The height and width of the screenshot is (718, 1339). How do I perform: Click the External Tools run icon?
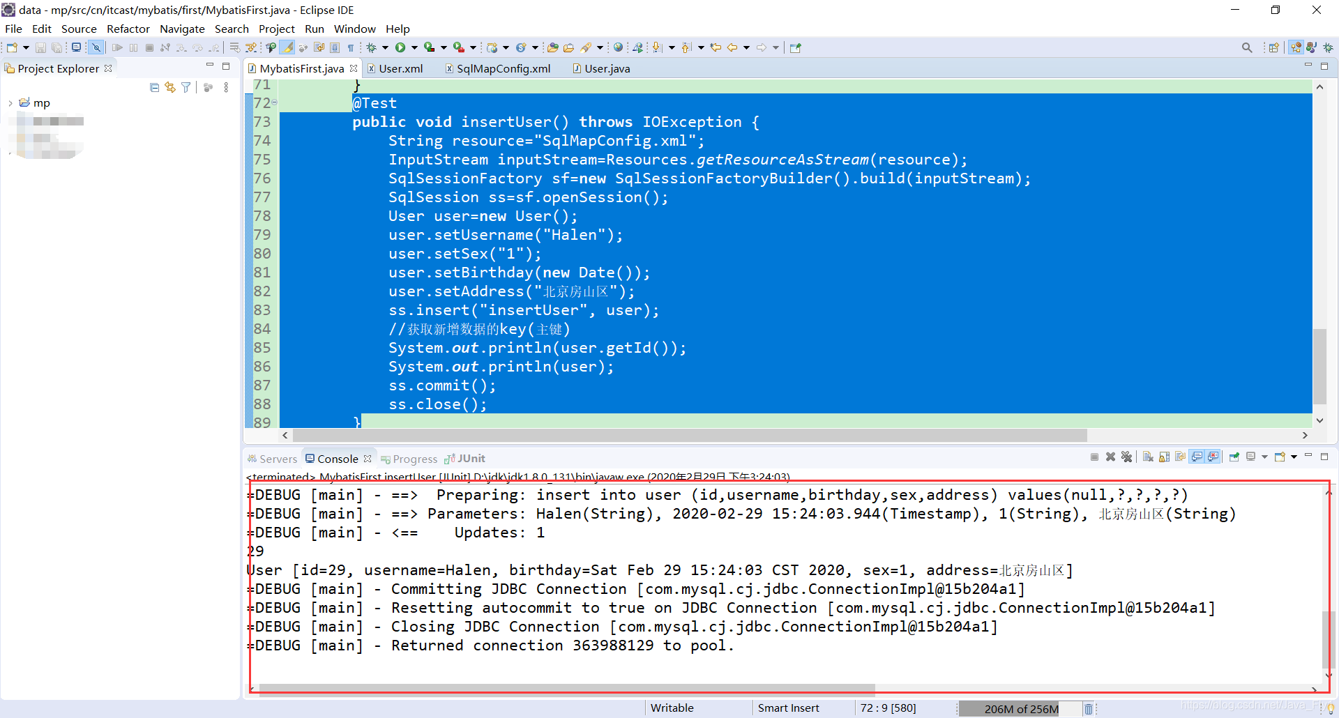click(458, 47)
